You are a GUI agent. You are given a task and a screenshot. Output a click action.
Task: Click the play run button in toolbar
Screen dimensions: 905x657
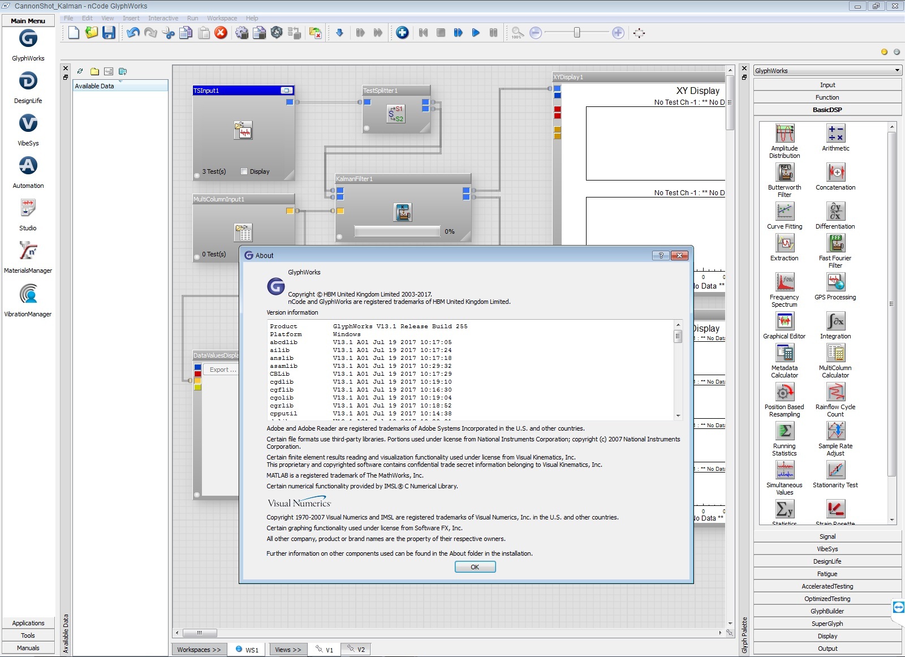tap(476, 33)
